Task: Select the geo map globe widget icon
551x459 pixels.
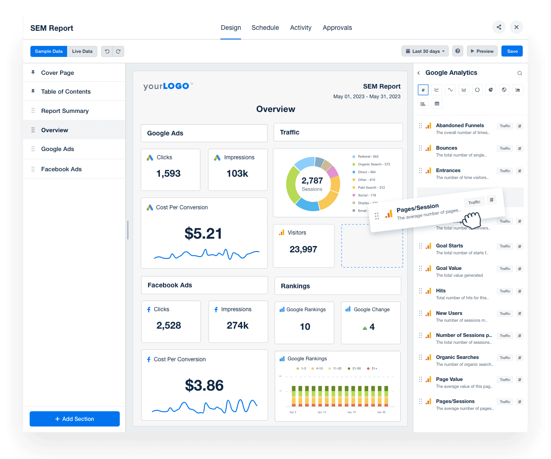Action: [504, 90]
